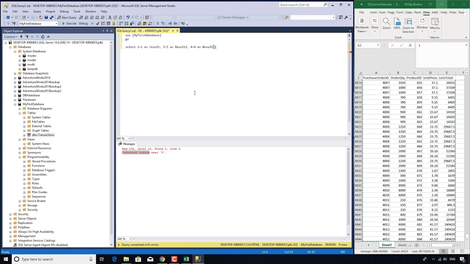Open Microsoft Edge from the taskbar

pyautogui.click(x=114, y=259)
